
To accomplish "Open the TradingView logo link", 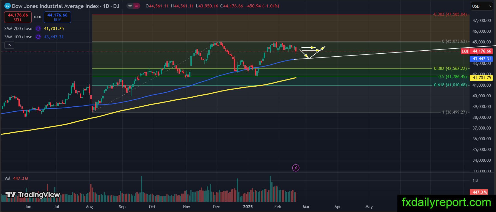I will [33, 195].
